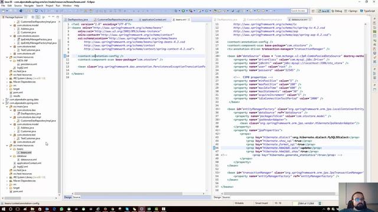
Task: Switch to the Debug perspective
Action: point(337,11)
